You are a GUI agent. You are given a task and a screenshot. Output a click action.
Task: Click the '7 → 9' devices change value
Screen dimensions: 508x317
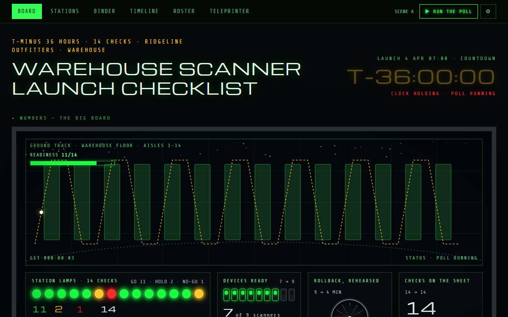287,281
